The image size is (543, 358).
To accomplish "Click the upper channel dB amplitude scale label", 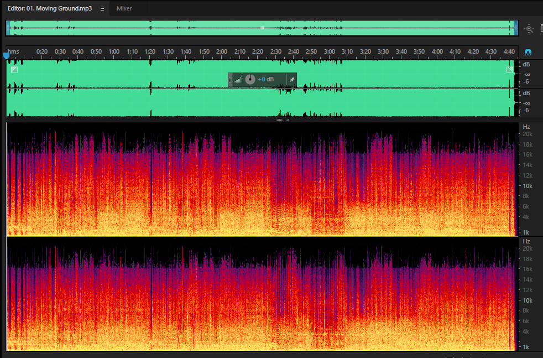I will coord(526,64).
